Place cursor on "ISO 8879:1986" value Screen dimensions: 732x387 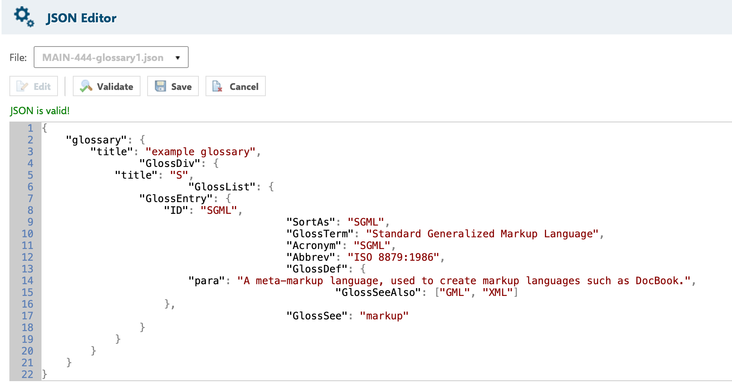coord(393,257)
